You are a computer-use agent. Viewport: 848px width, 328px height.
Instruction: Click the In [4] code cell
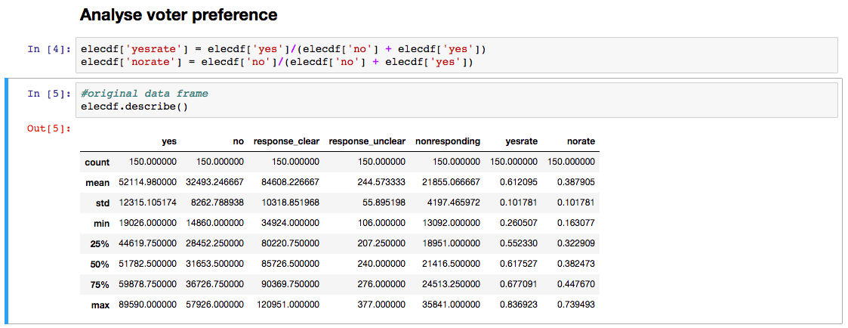[457, 54]
